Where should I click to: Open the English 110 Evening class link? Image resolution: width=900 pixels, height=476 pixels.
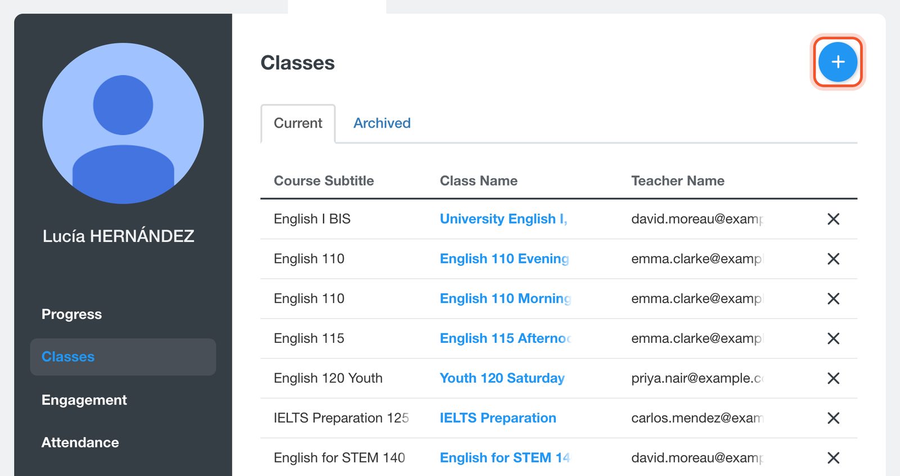point(505,259)
